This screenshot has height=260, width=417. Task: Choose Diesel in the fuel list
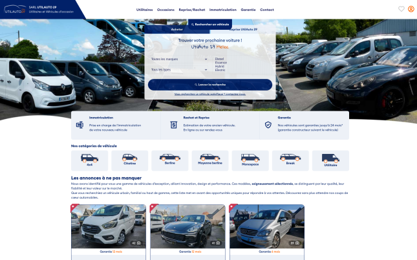pyautogui.click(x=219, y=59)
